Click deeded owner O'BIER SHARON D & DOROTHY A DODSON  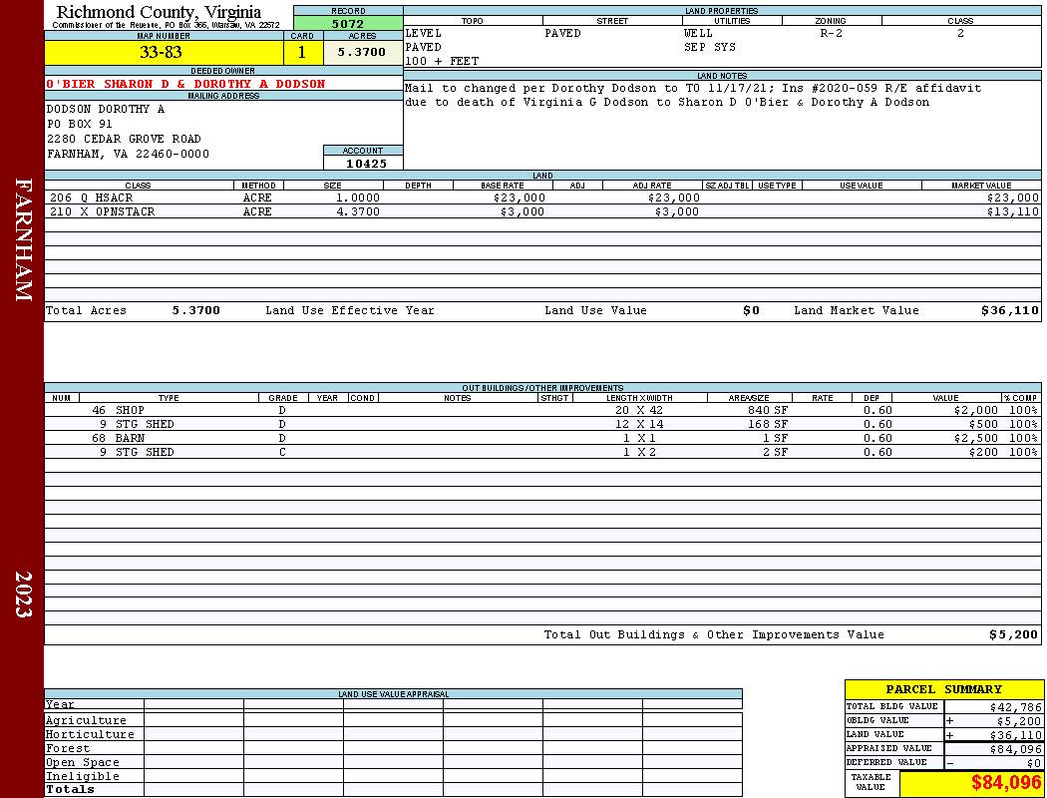point(185,84)
